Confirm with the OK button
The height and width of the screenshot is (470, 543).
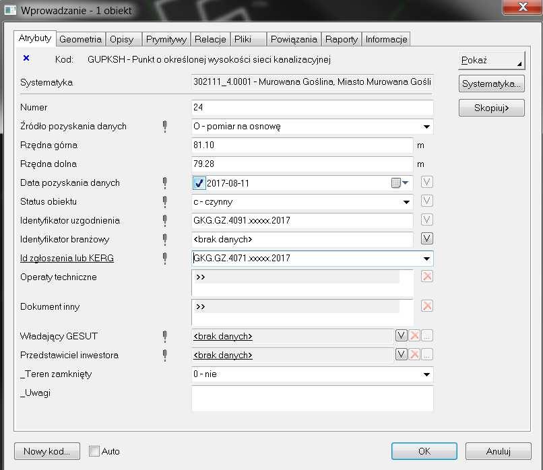pos(424,451)
